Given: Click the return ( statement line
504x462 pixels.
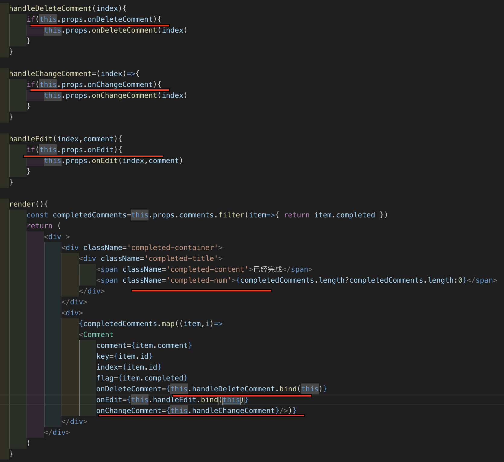Looking at the screenshot, I should [44, 226].
